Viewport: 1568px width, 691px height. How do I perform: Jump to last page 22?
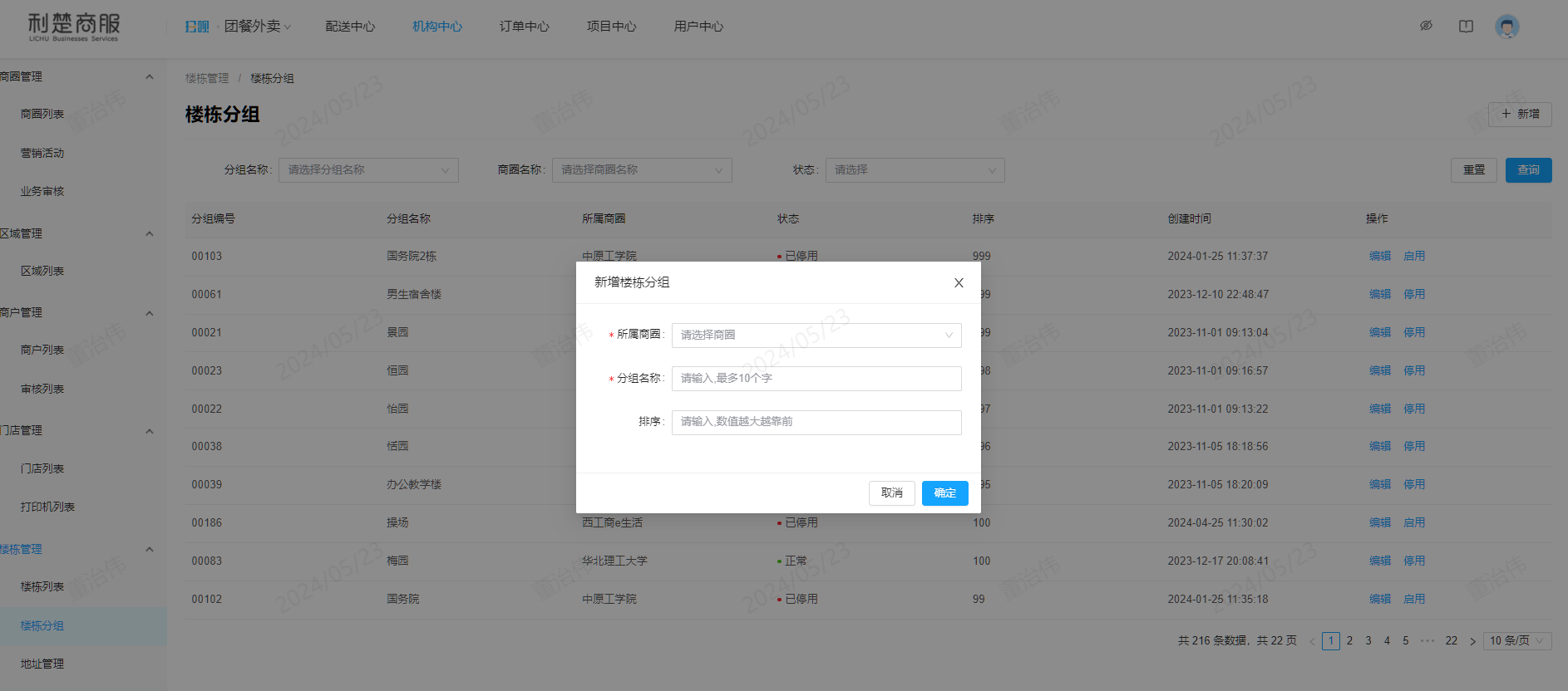click(x=1452, y=641)
